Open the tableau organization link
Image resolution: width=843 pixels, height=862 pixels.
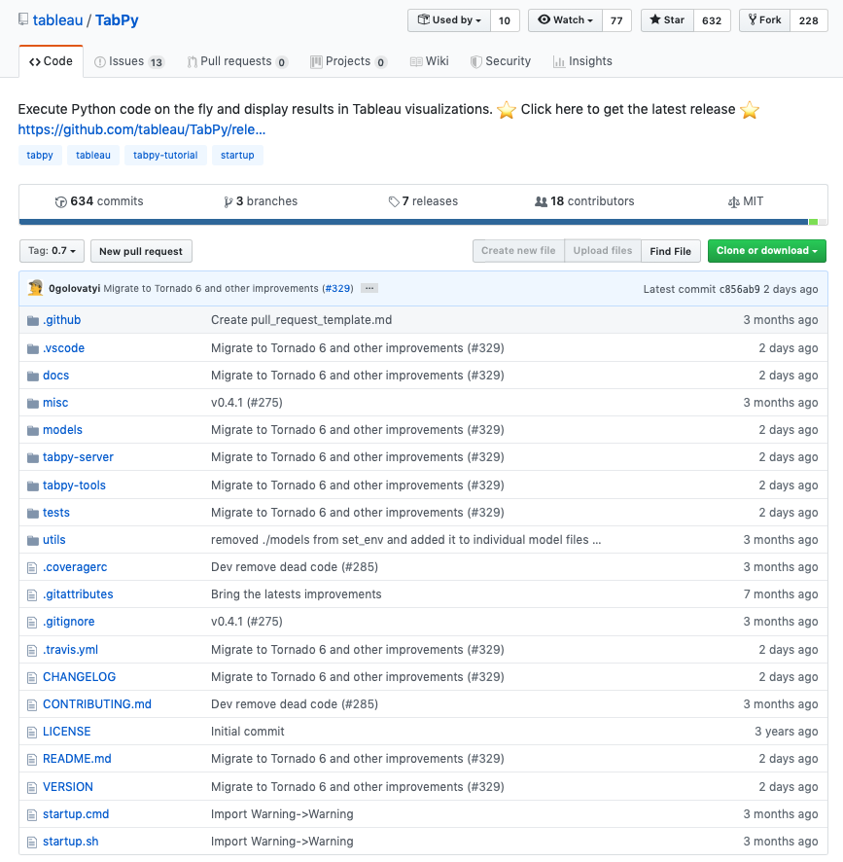(57, 20)
